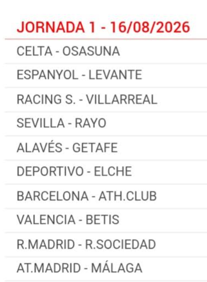Screen dimensions: 207x282
Task: Open R.Madrid - R.Sociedad match
Action: [106, 244]
